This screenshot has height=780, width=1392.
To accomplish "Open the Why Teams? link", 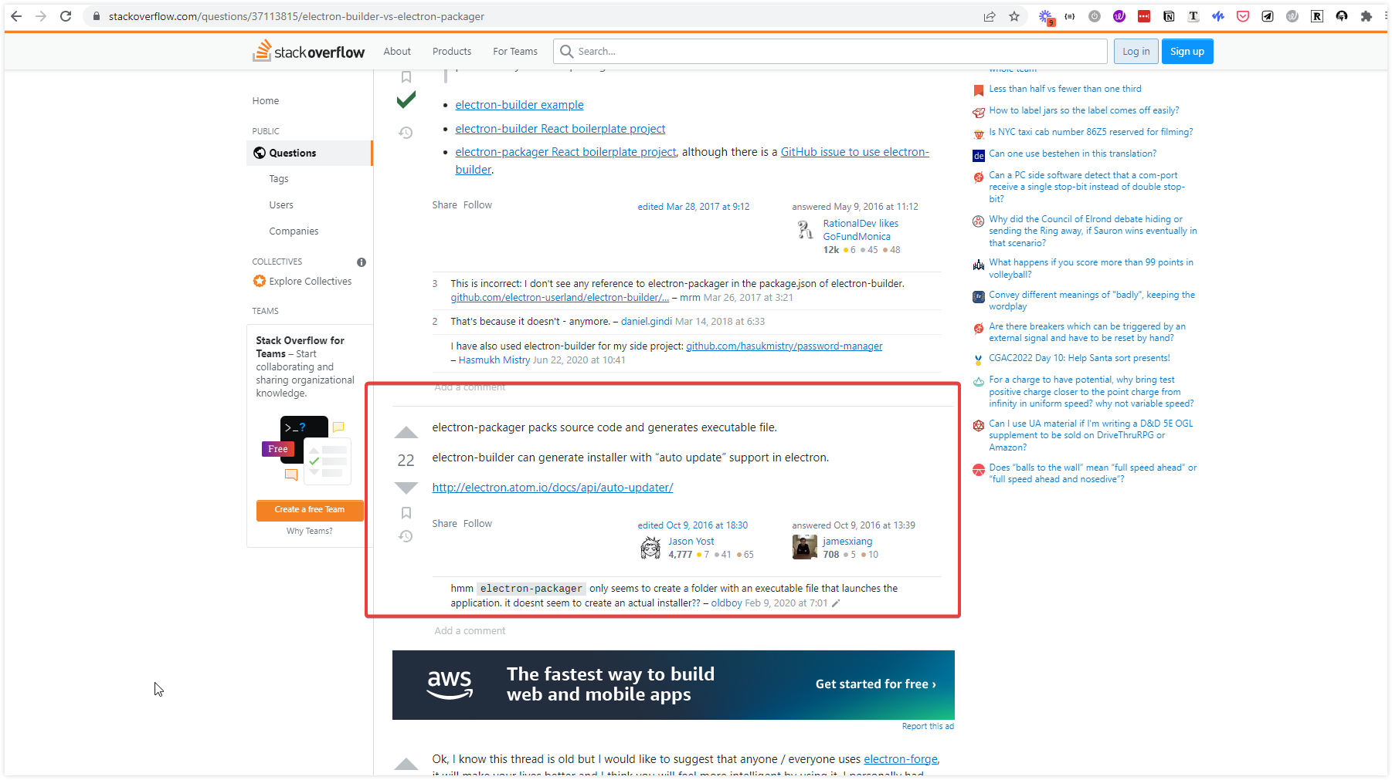I will tap(310, 532).
